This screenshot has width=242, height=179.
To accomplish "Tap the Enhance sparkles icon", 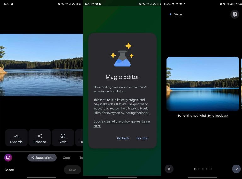I will click(40, 136).
